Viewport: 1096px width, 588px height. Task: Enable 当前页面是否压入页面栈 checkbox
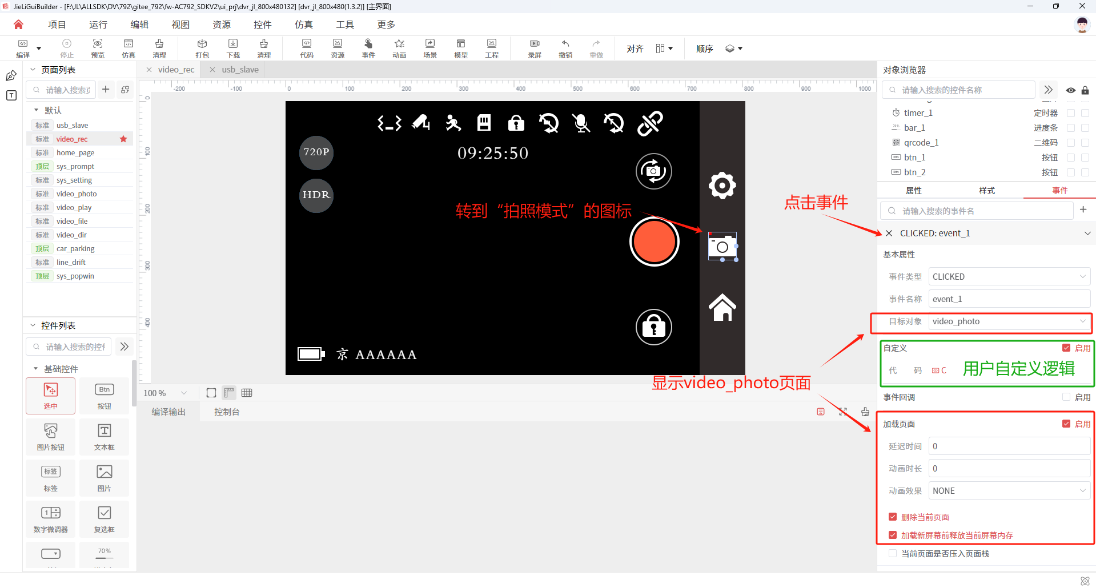(893, 553)
